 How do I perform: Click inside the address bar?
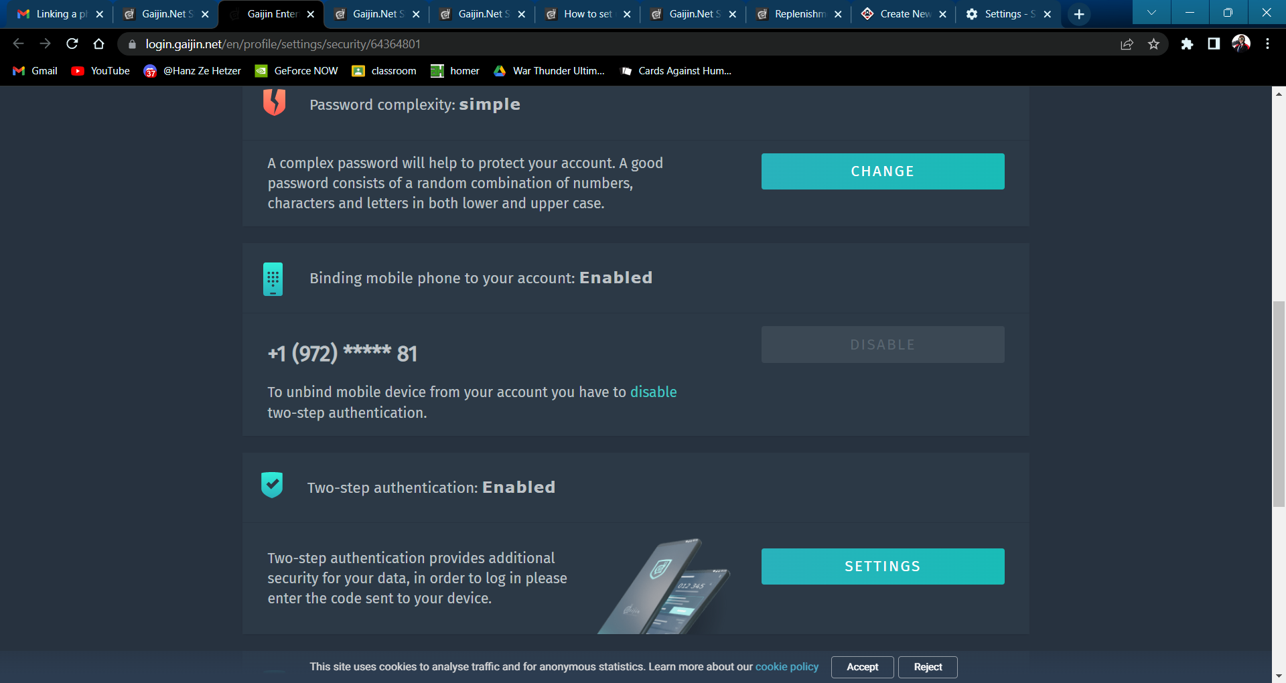469,44
